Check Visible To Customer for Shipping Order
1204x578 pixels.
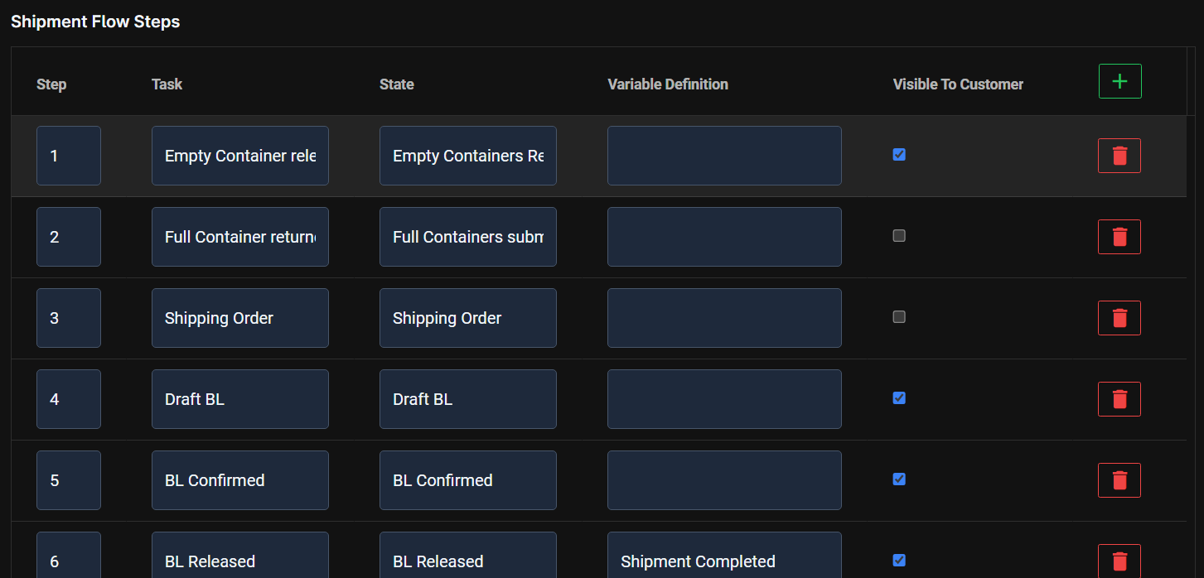click(899, 317)
